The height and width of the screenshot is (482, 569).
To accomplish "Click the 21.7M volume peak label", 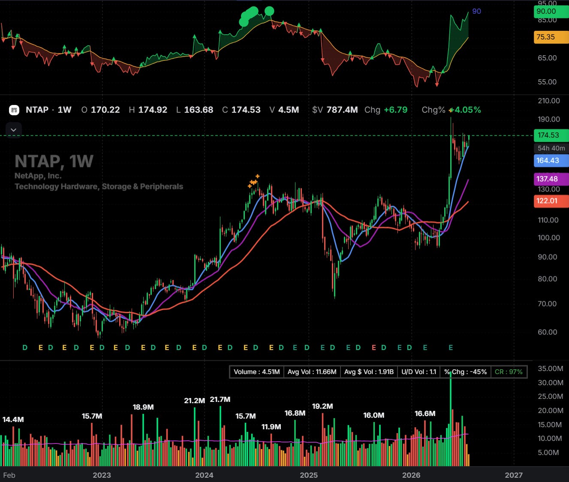I will point(220,399).
